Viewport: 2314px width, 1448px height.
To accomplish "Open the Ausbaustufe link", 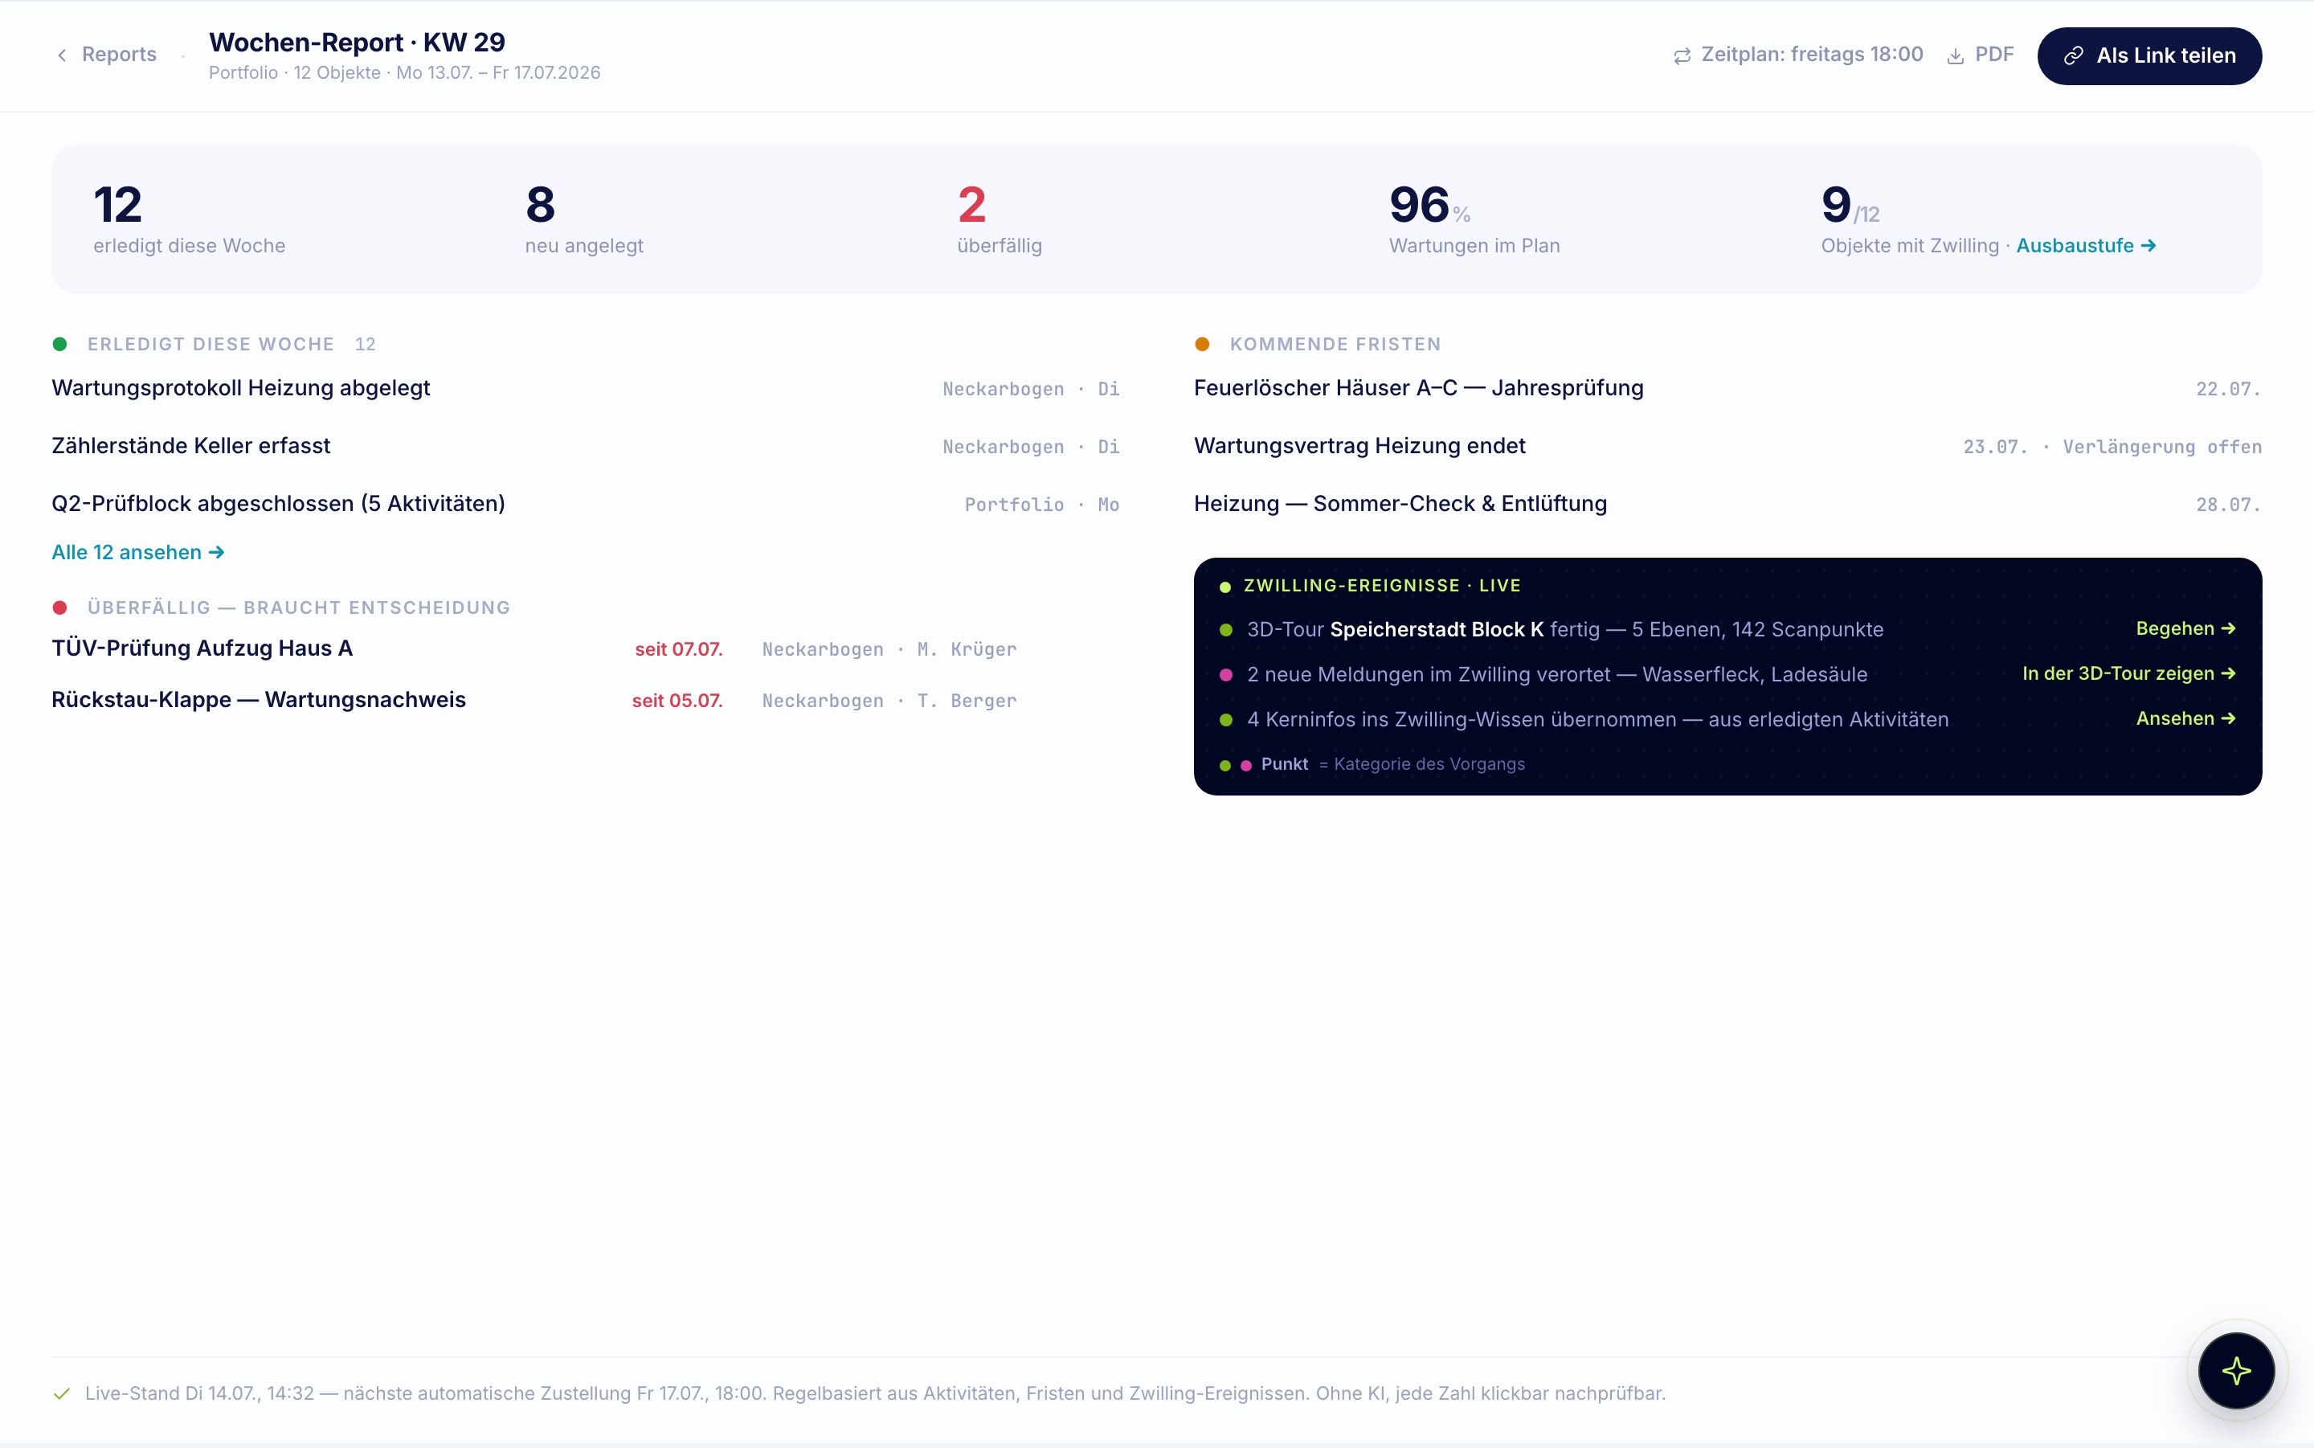I will point(2085,245).
